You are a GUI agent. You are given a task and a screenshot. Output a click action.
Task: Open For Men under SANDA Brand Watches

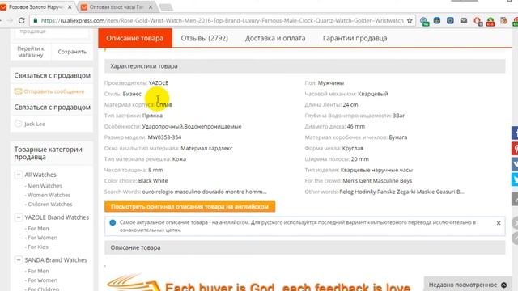[38, 271]
